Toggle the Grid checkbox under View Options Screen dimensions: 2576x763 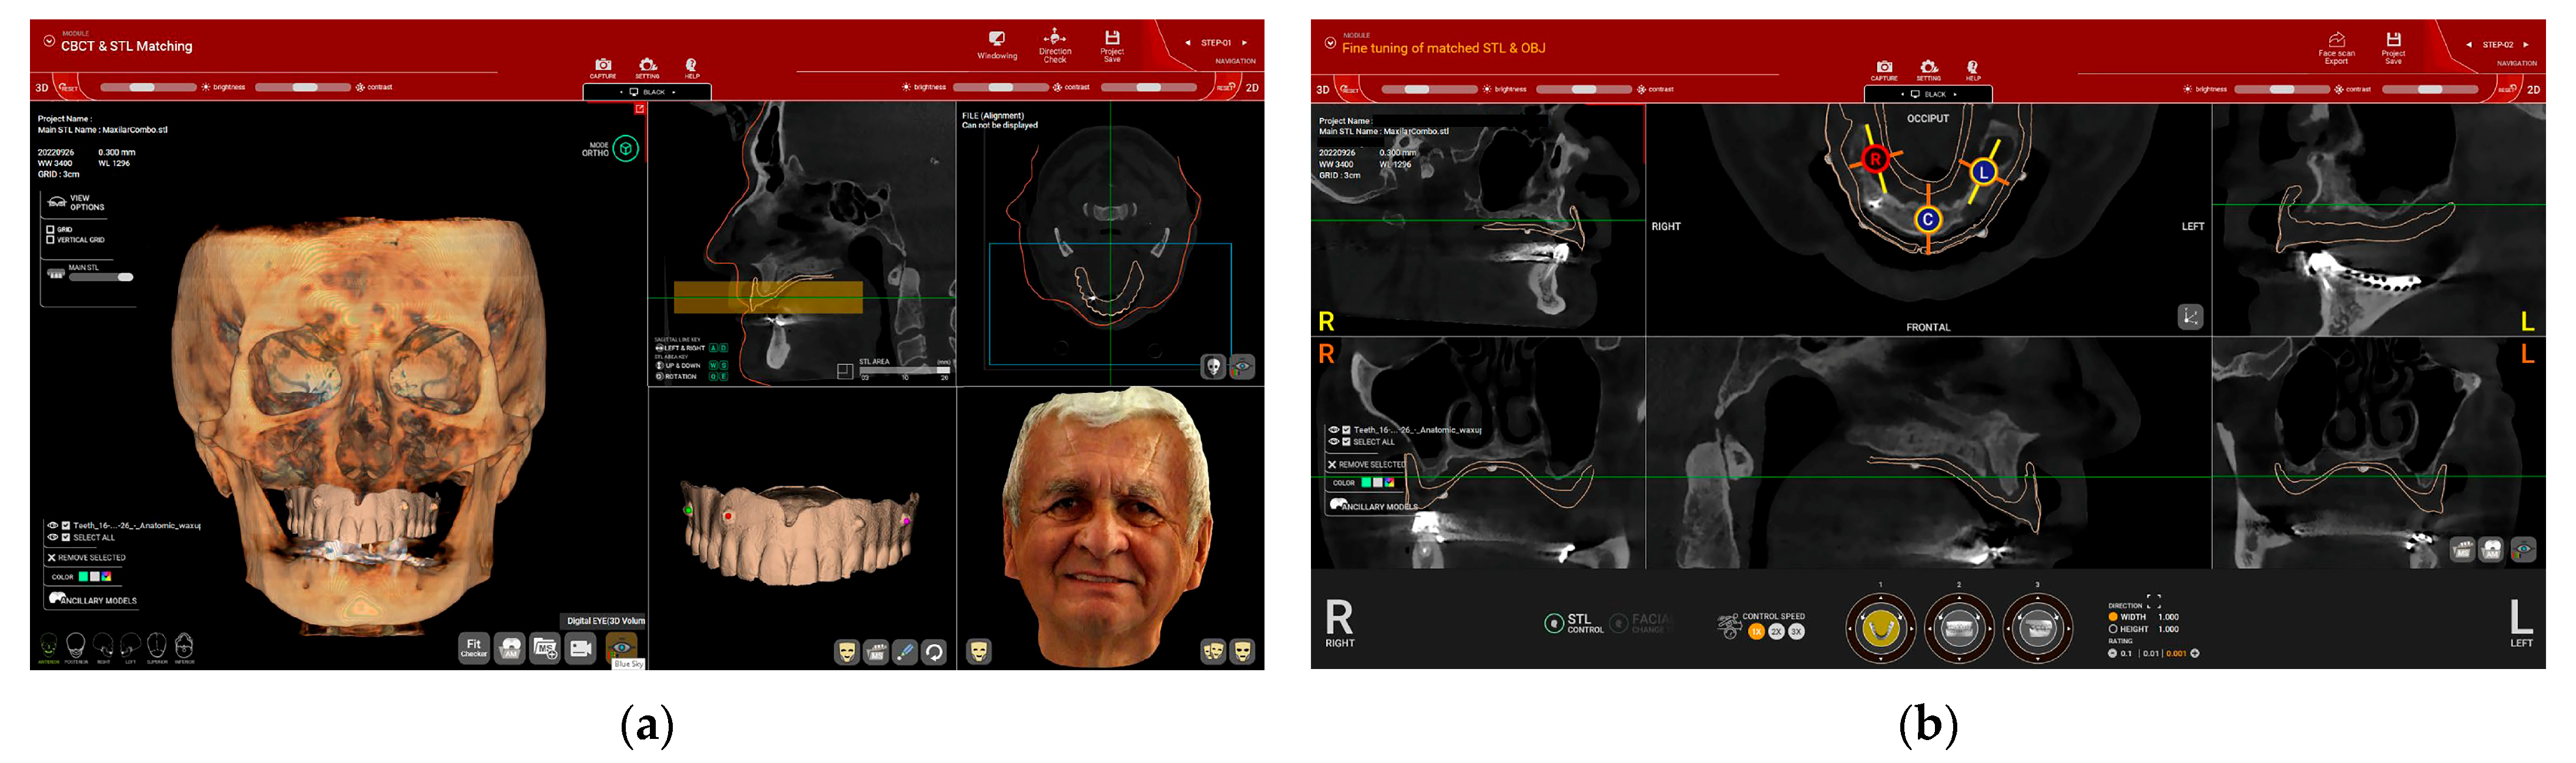(x=50, y=229)
